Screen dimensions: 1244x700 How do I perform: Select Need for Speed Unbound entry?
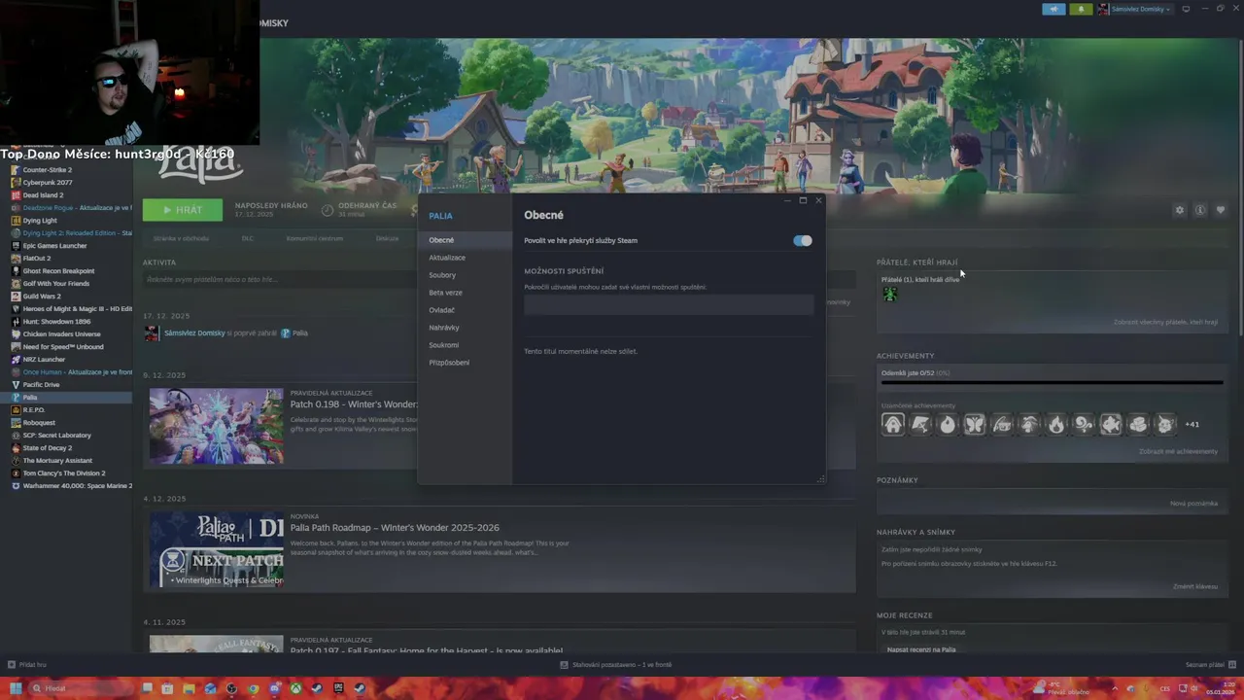[66, 347]
